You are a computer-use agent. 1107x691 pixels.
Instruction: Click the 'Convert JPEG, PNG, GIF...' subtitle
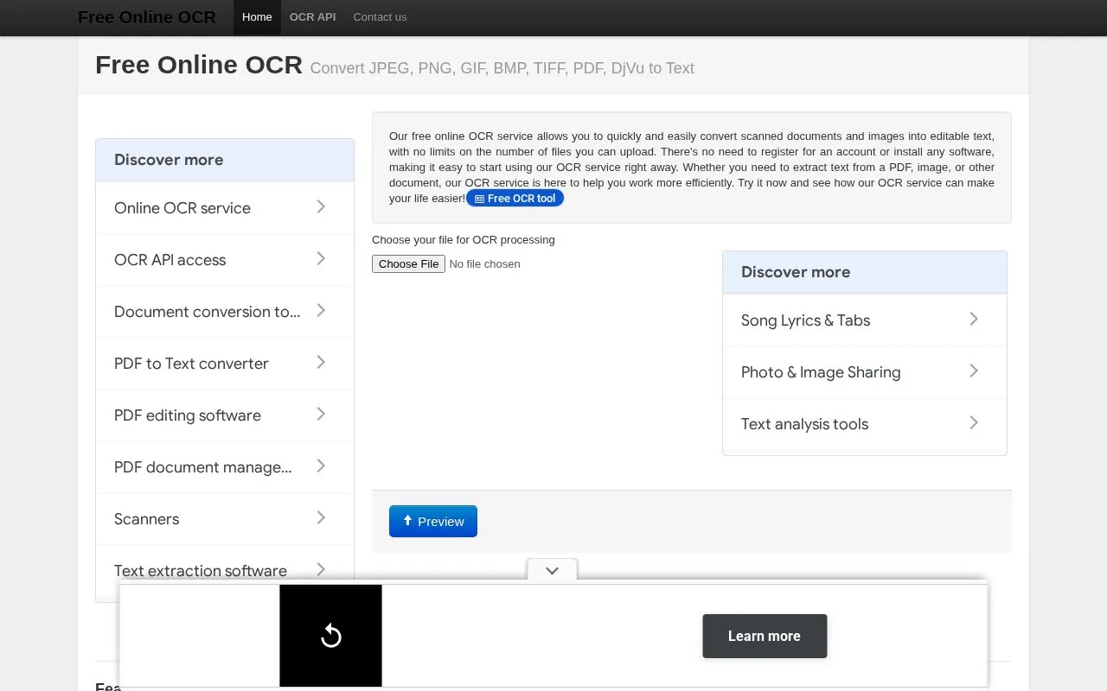(502, 68)
